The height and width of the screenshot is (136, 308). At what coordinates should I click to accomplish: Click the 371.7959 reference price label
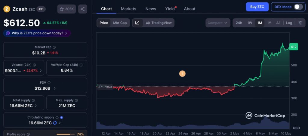click(x=105, y=87)
